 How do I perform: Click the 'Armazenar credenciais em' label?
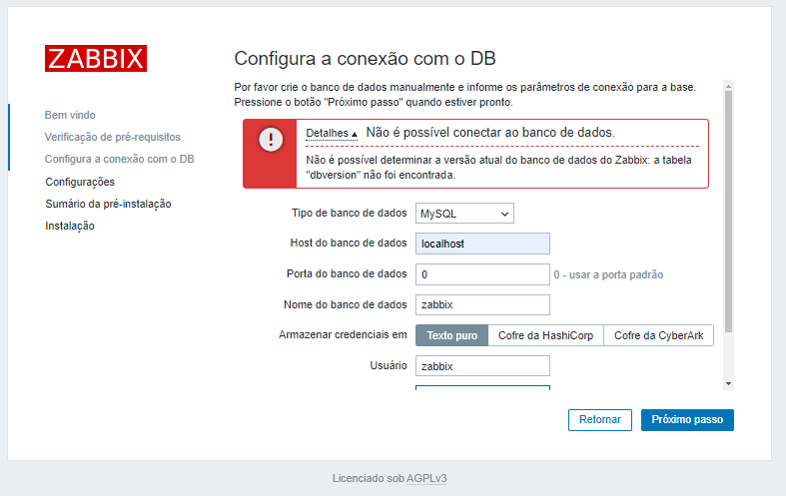343,335
